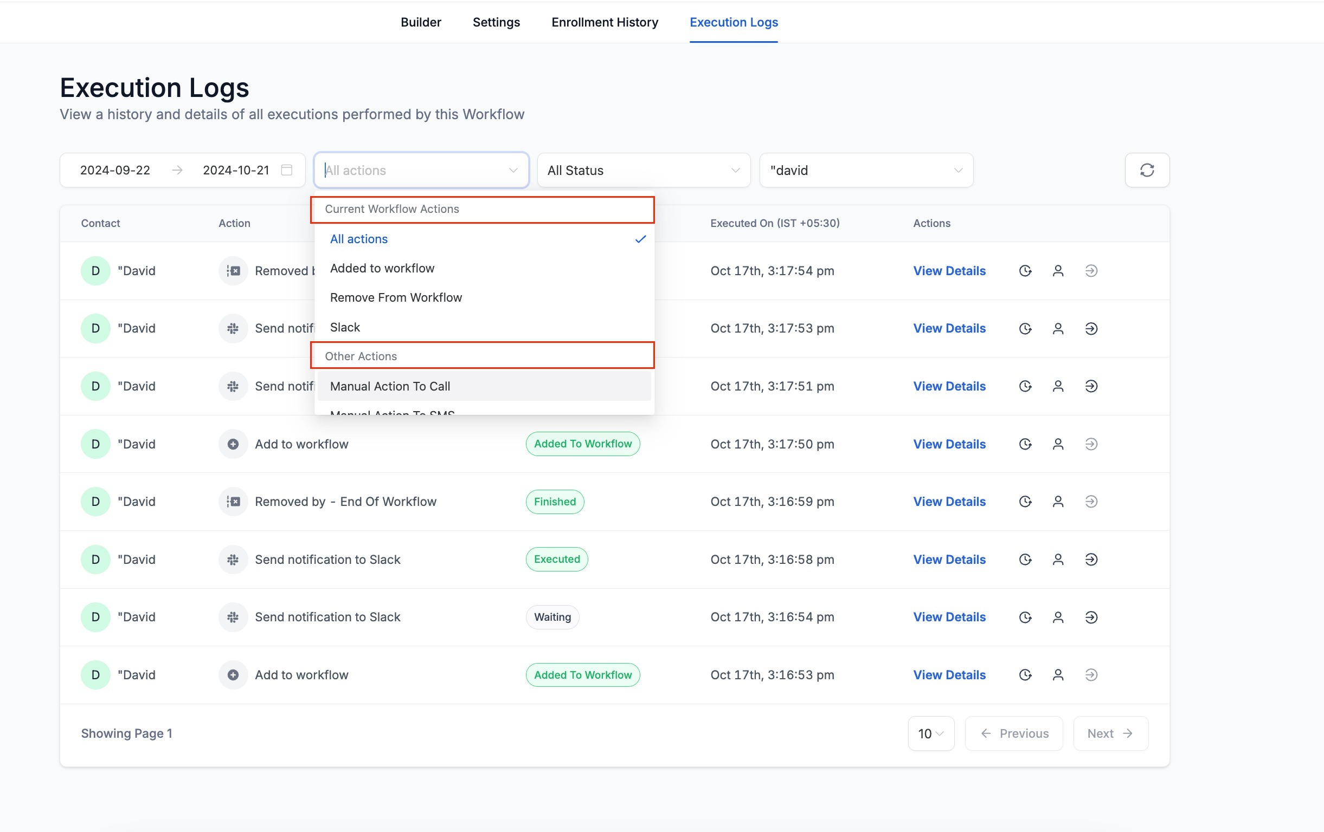This screenshot has width=1324, height=832.
Task: Click person icon in the last row
Action: tap(1057, 675)
